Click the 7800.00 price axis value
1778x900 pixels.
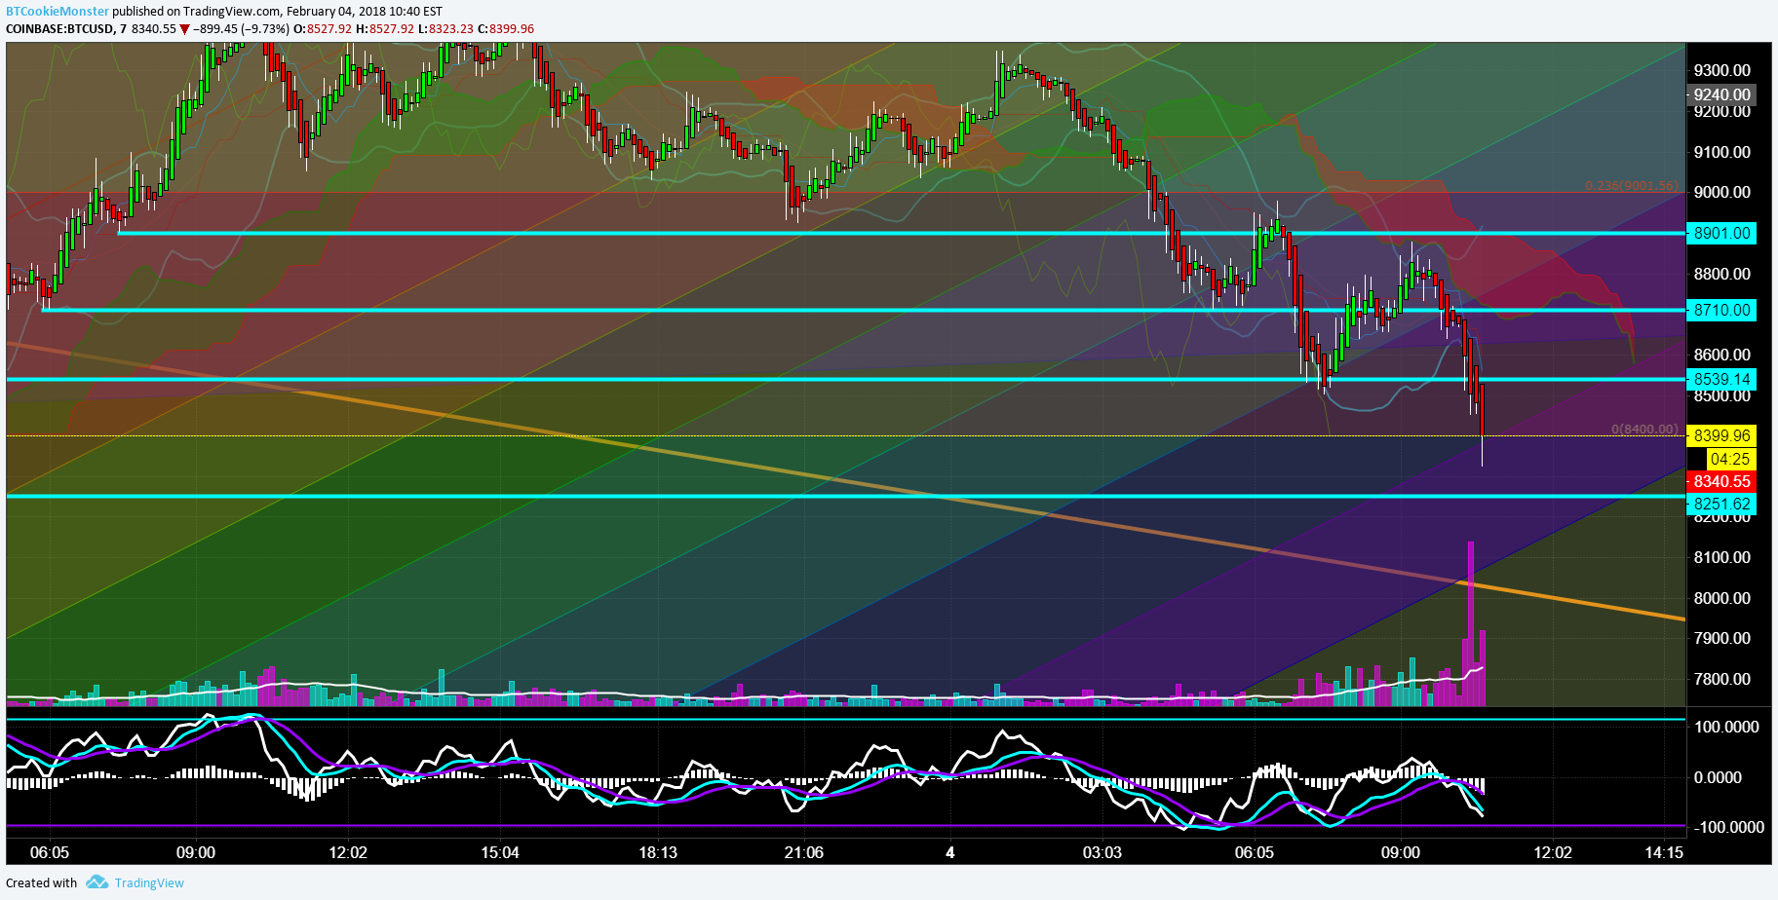1721,679
